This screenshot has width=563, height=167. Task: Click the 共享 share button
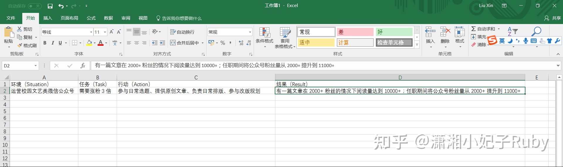pyautogui.click(x=552, y=18)
